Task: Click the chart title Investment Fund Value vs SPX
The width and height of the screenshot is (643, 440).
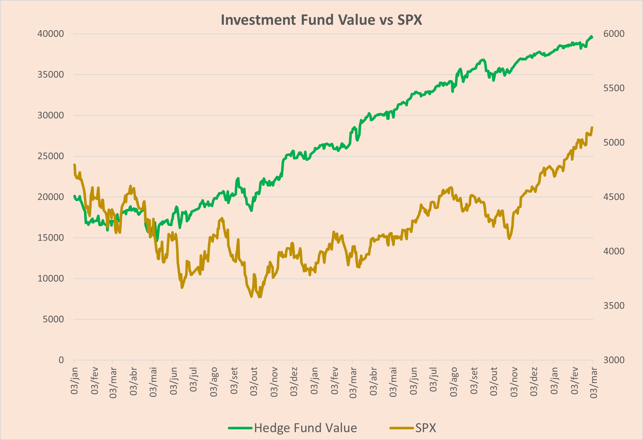Action: (x=321, y=20)
